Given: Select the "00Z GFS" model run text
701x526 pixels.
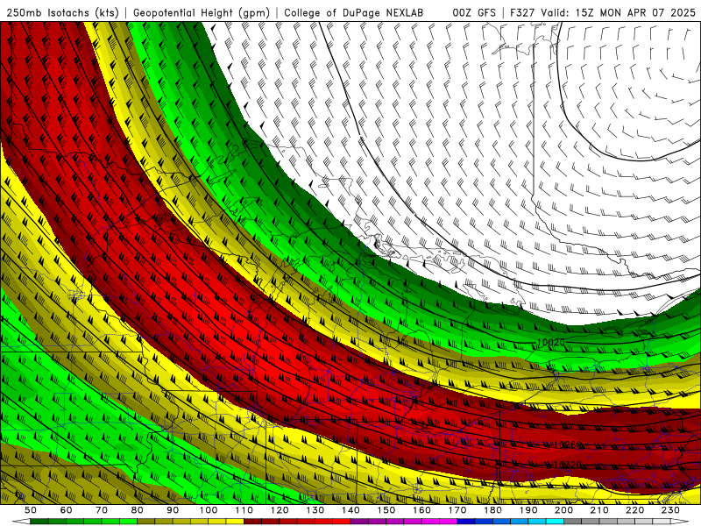Looking at the screenshot, I should click(474, 13).
